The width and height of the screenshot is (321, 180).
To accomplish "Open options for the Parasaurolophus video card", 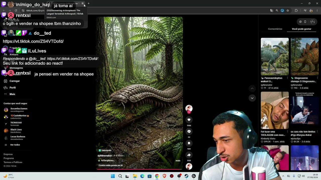I will tap(287, 78).
